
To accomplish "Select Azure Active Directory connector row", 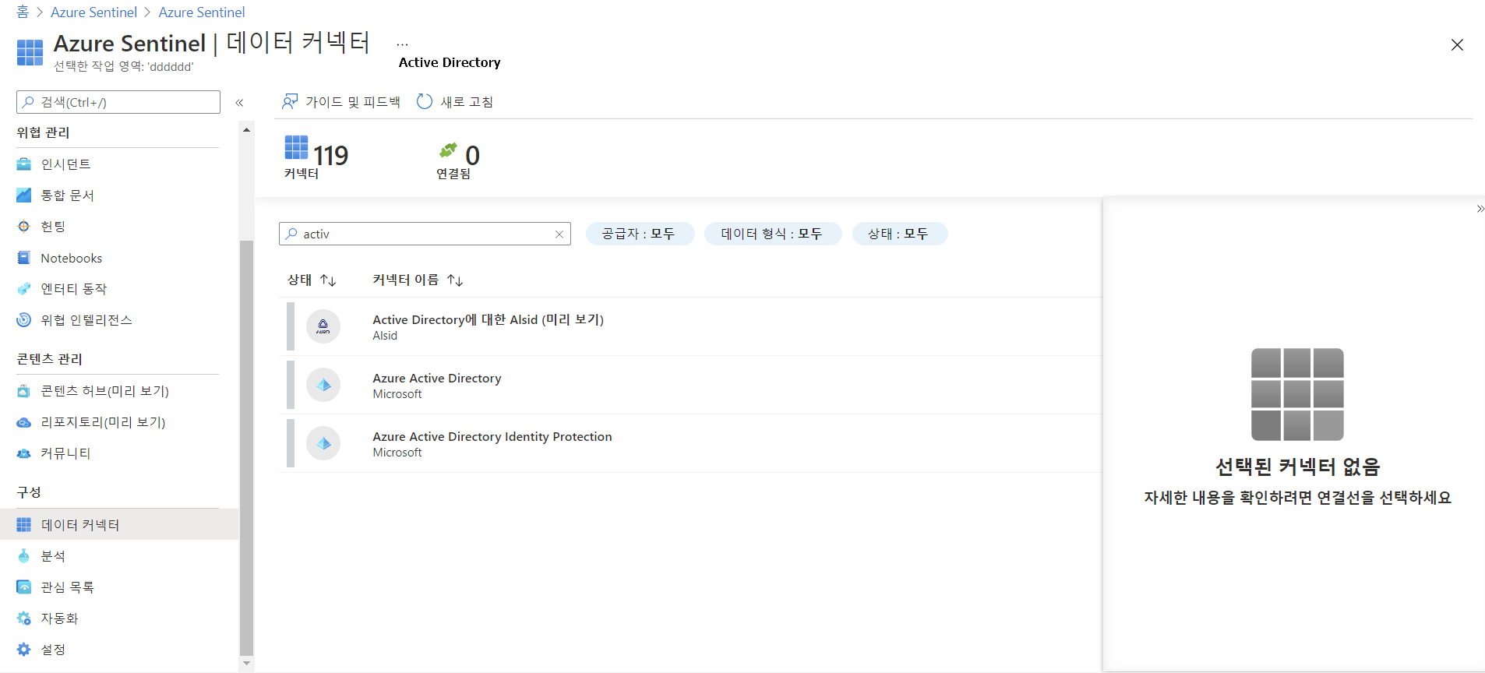I will (x=690, y=386).
